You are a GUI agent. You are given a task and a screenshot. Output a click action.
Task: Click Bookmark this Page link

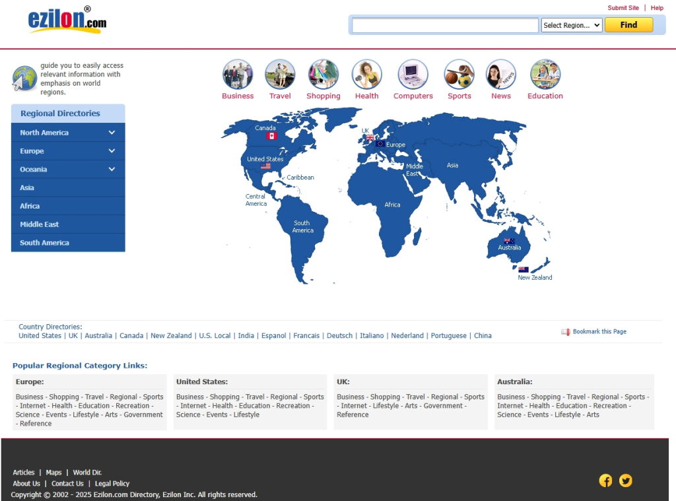[599, 331]
